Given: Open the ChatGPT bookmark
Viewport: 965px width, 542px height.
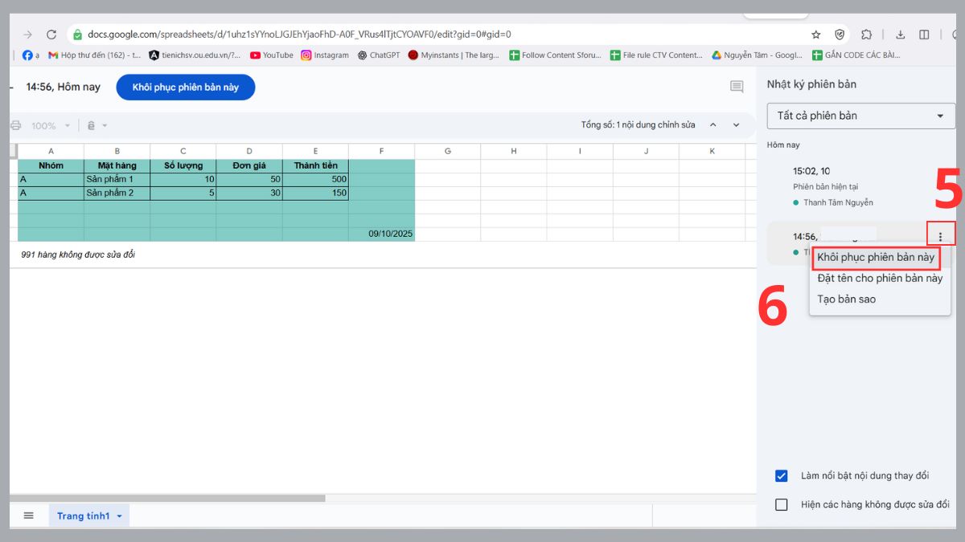Looking at the screenshot, I should coord(378,55).
